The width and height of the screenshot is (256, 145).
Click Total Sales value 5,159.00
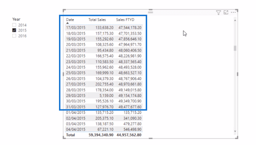pos(106,95)
